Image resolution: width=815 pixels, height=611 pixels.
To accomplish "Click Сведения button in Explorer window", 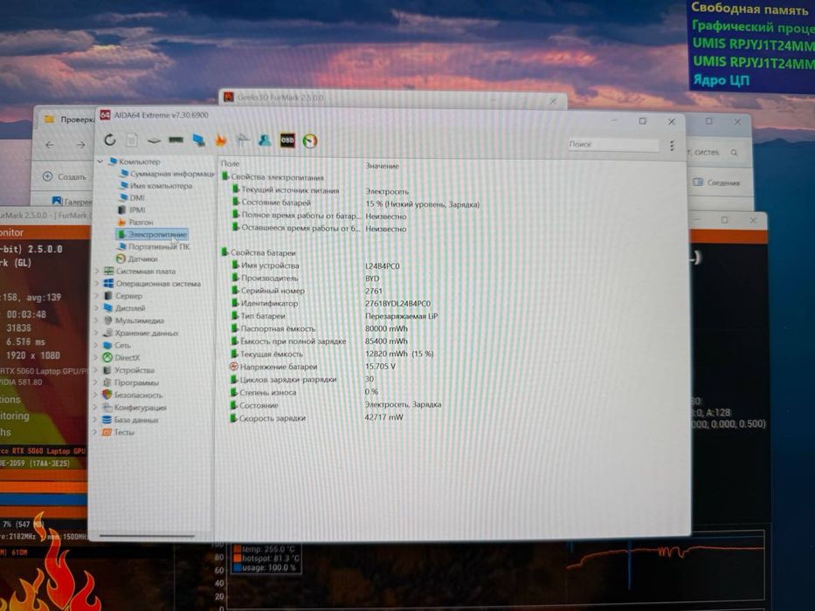I will coord(716,182).
